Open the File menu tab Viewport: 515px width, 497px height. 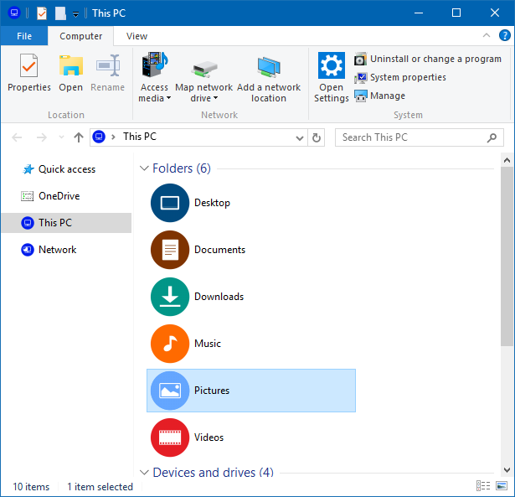click(24, 36)
